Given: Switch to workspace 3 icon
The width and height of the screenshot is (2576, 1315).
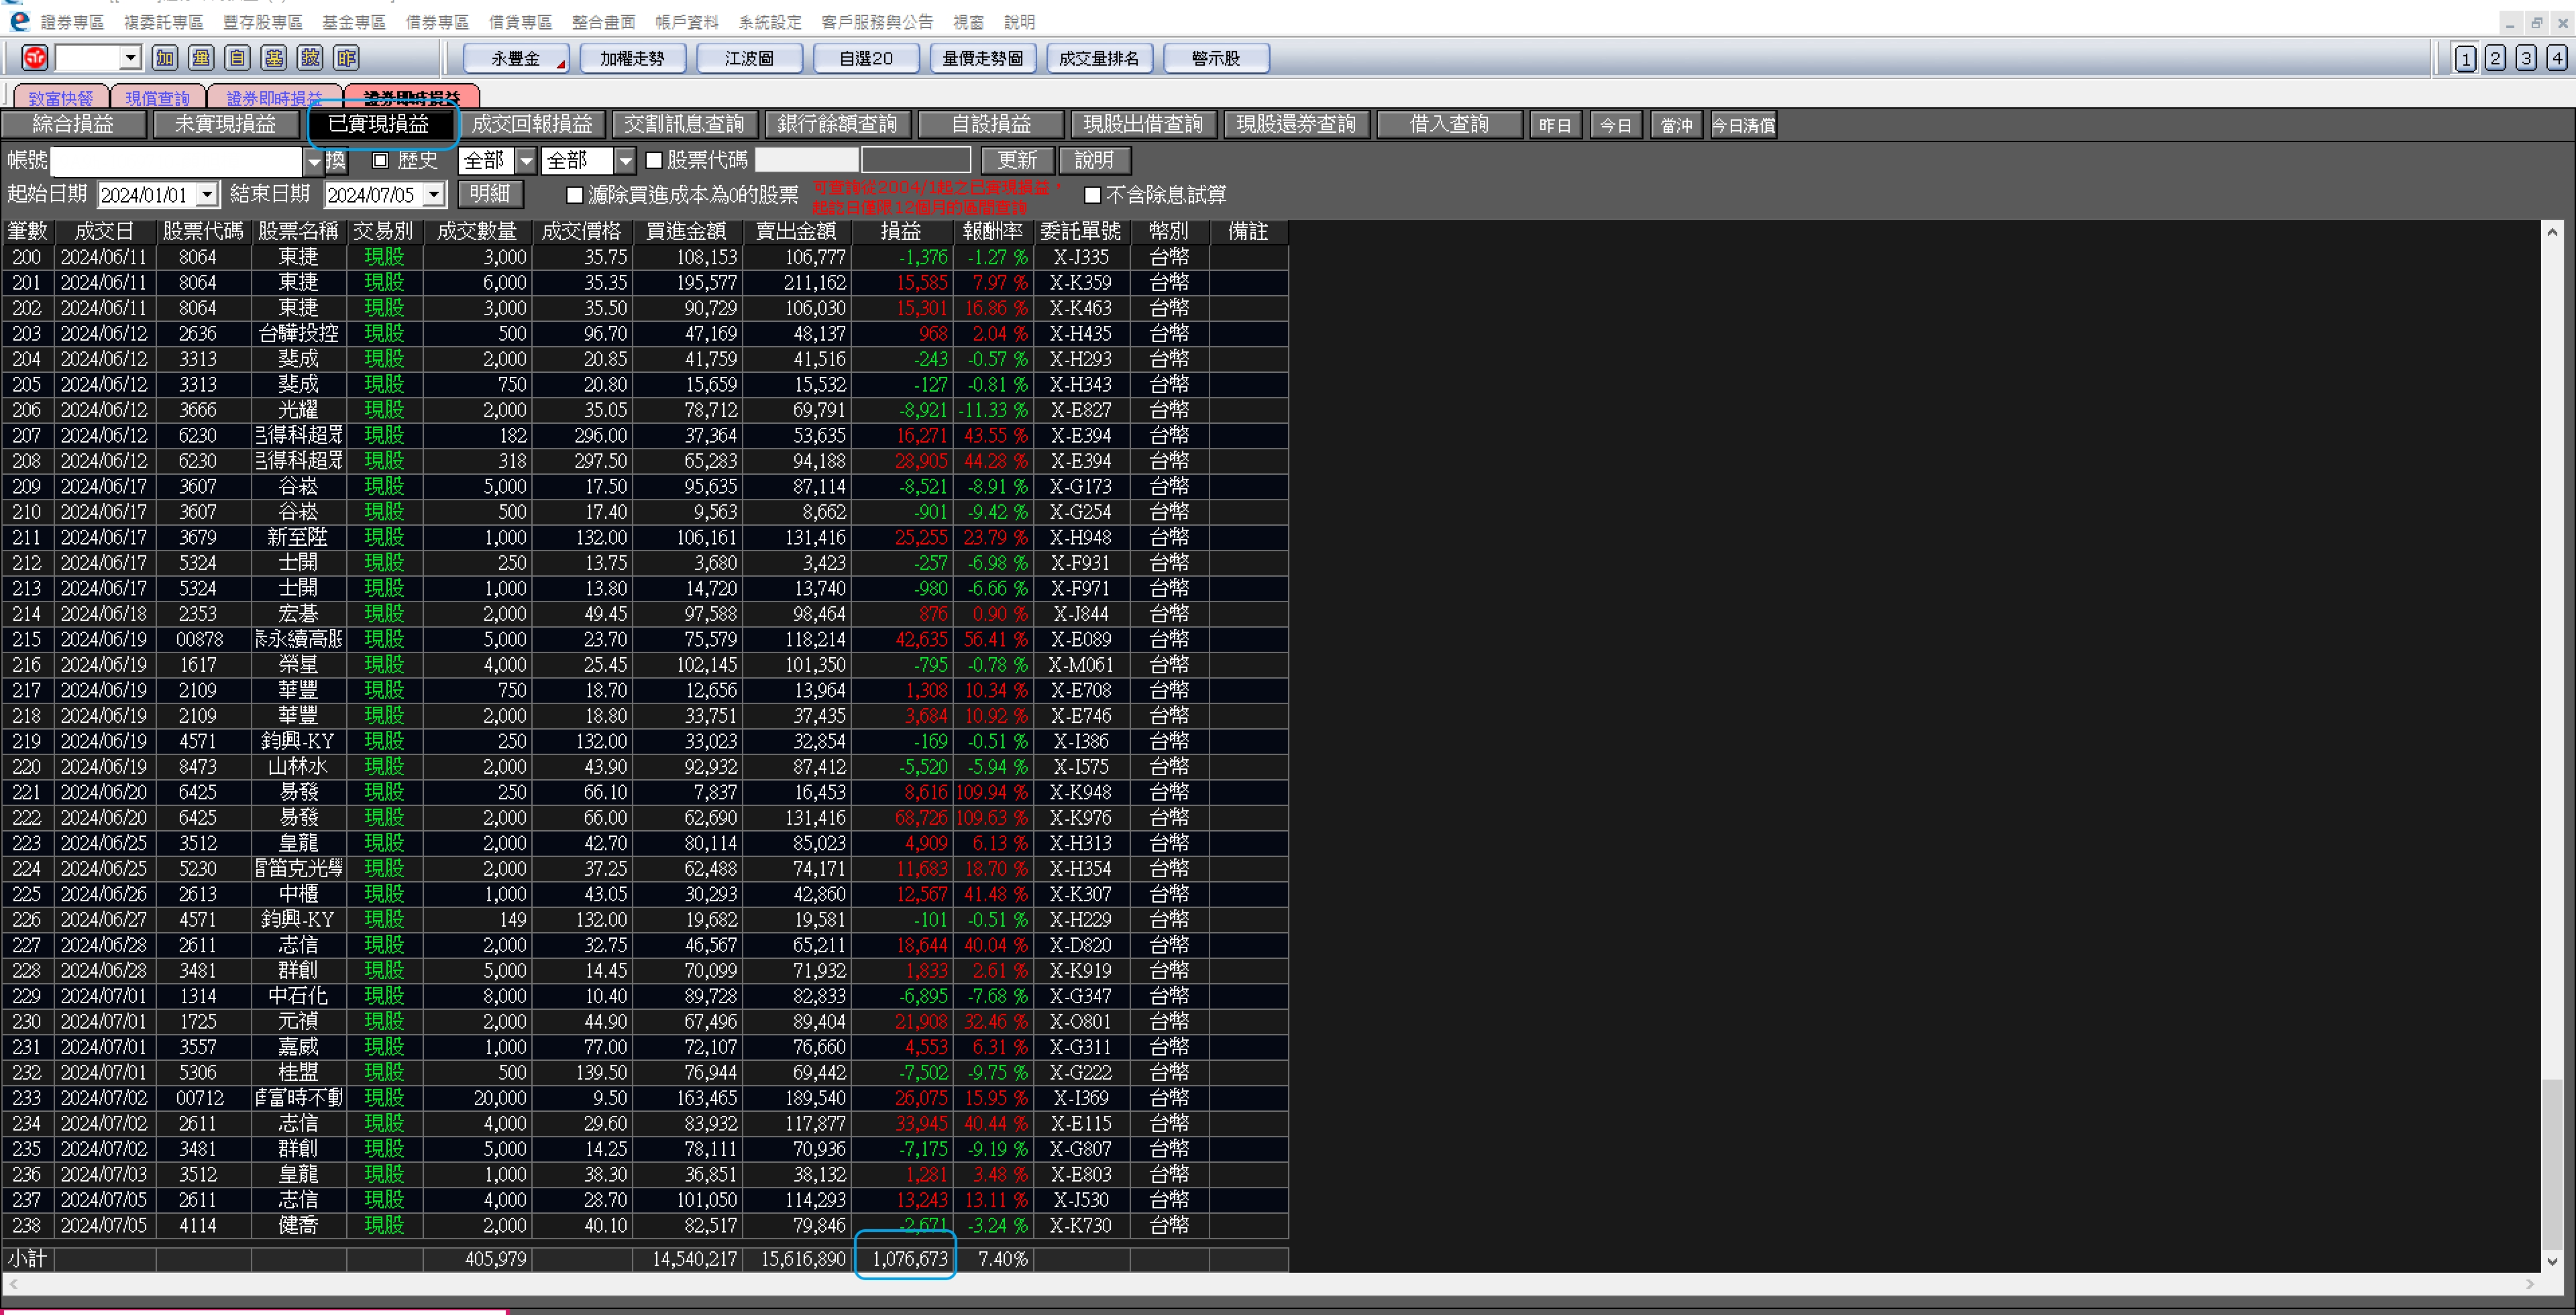Looking at the screenshot, I should coord(2527,58).
